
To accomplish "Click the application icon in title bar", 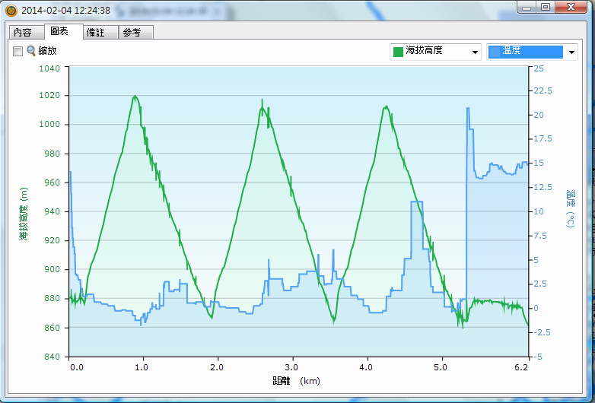I will pyautogui.click(x=11, y=11).
